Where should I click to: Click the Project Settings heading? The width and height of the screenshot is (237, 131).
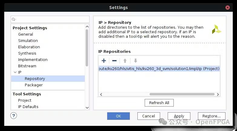(x=30, y=28)
